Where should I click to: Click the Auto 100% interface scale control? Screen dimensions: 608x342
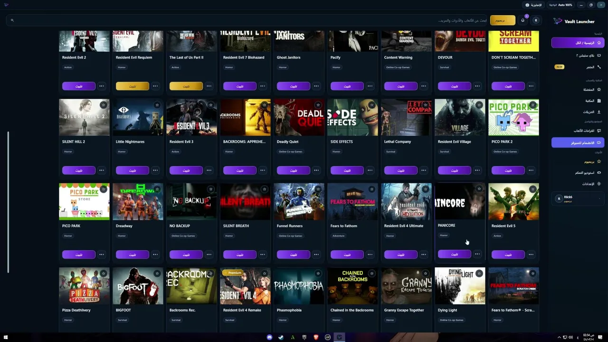(560, 5)
